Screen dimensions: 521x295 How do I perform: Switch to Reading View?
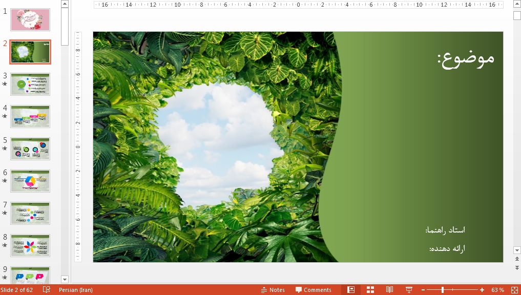[x=389, y=290]
